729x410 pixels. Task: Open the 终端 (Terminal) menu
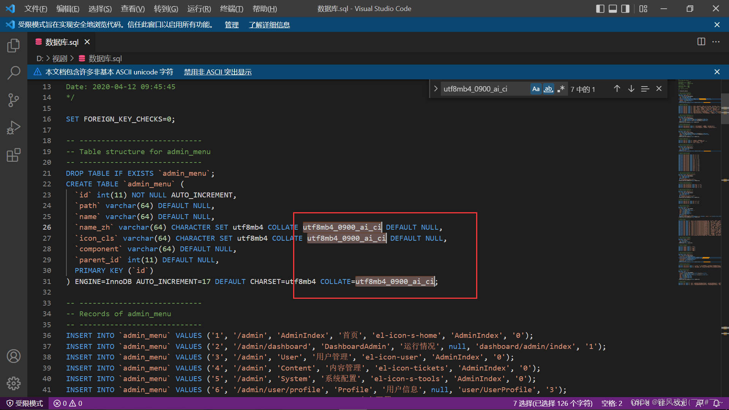tap(232, 9)
